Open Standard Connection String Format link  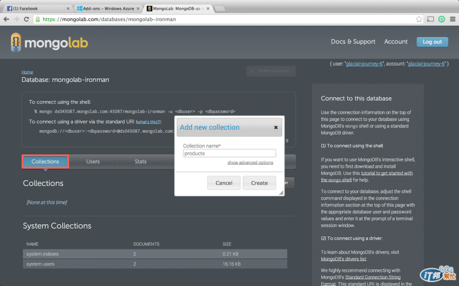pos(361,280)
